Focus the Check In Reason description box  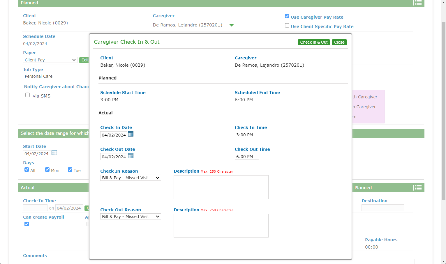[x=221, y=187]
